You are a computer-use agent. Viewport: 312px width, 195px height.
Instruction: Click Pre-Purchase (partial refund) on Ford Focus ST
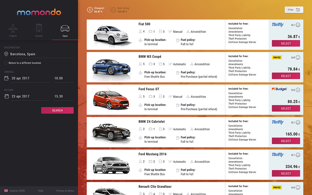(x=199, y=109)
